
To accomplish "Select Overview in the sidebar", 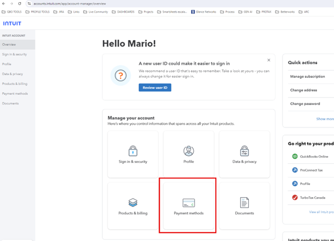I will click(x=18, y=44).
